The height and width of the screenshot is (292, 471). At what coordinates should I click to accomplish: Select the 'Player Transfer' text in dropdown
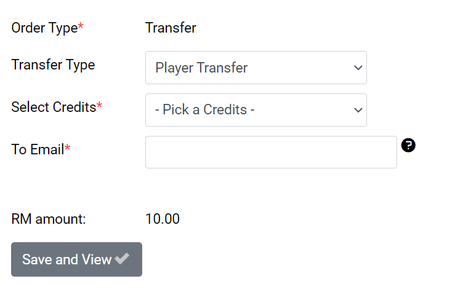(x=201, y=68)
